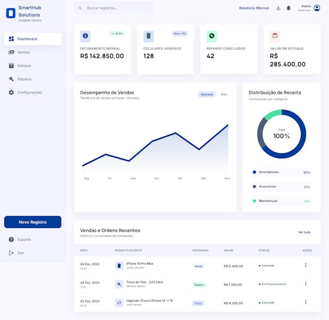The height and width of the screenshot is (320, 329).
Task: Click the DATA column header
Action: point(84,250)
